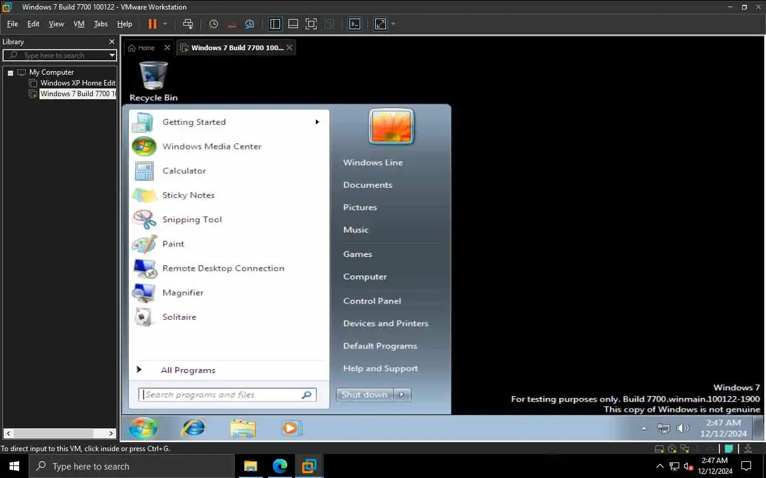Open Windows Explorer folder on Windows 7 taskbar
Image resolution: width=766 pixels, height=478 pixels.
point(242,428)
